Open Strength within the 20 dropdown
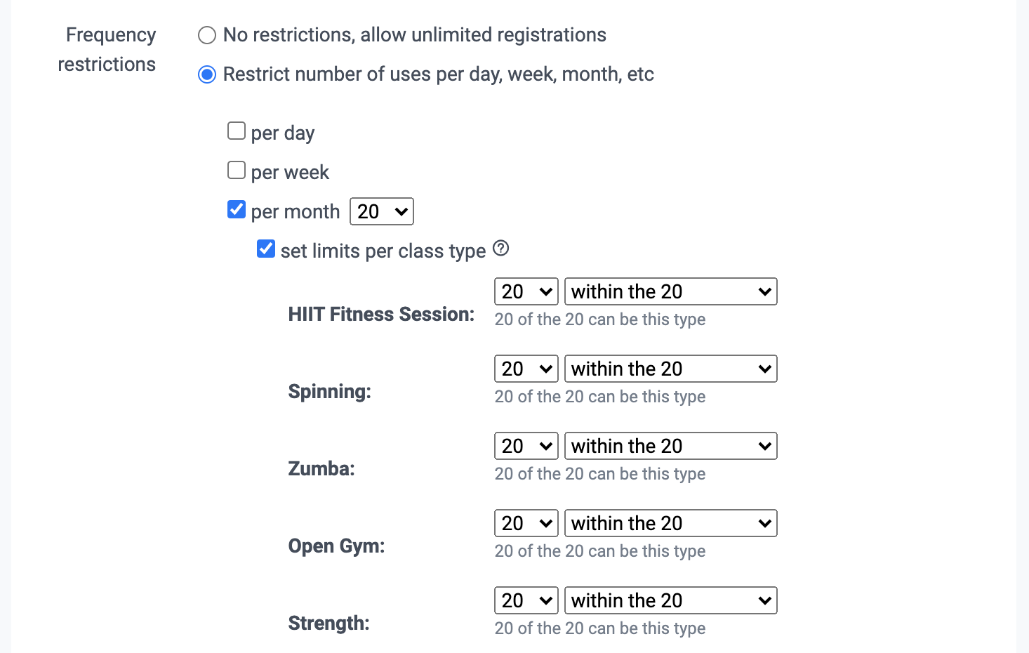The image size is (1029, 653). tap(670, 600)
